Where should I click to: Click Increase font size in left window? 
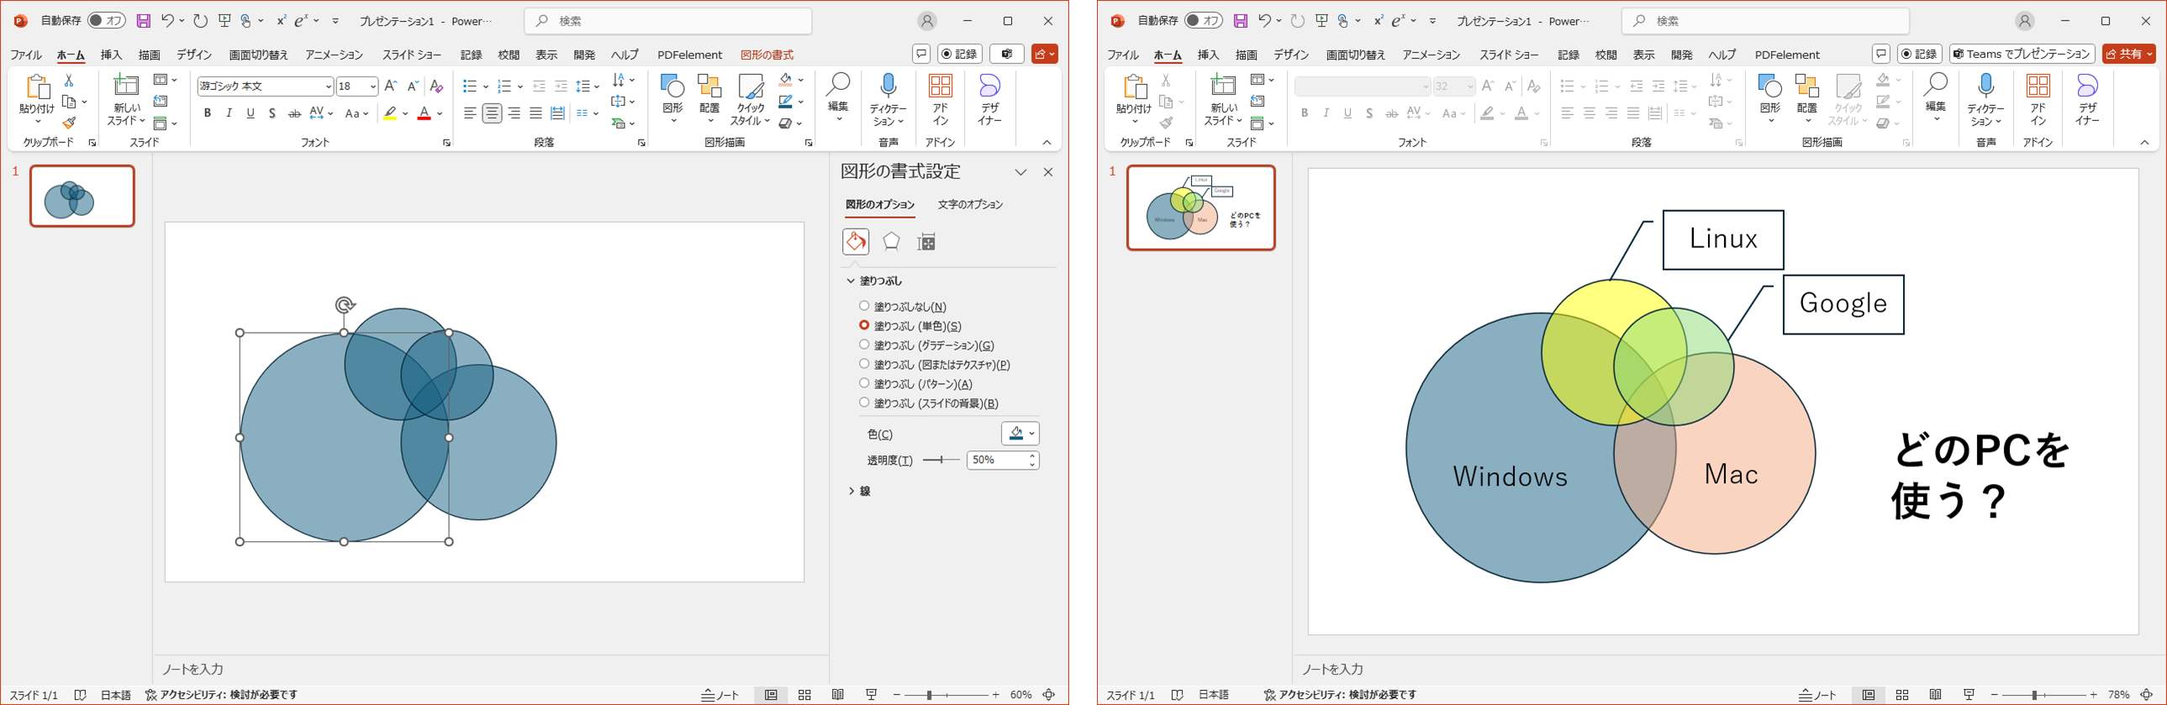390,86
